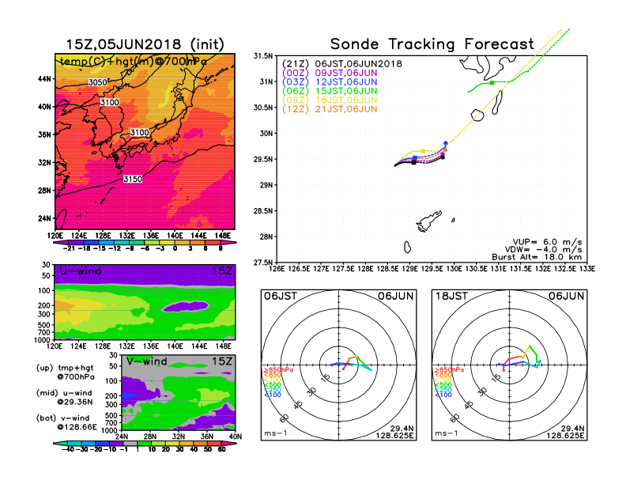Click 'ms-1' in the 18JST hodograph
This screenshot has height=484, width=626.
pos(447,433)
